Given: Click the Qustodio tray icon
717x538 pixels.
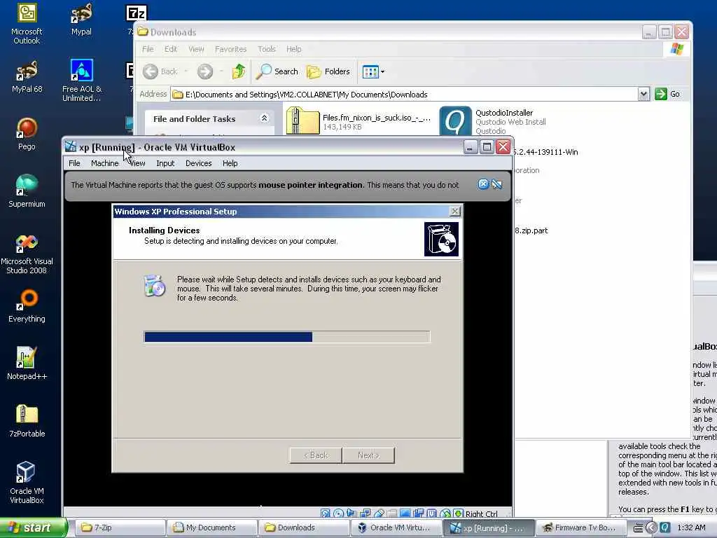Looking at the screenshot, I should 664,528.
